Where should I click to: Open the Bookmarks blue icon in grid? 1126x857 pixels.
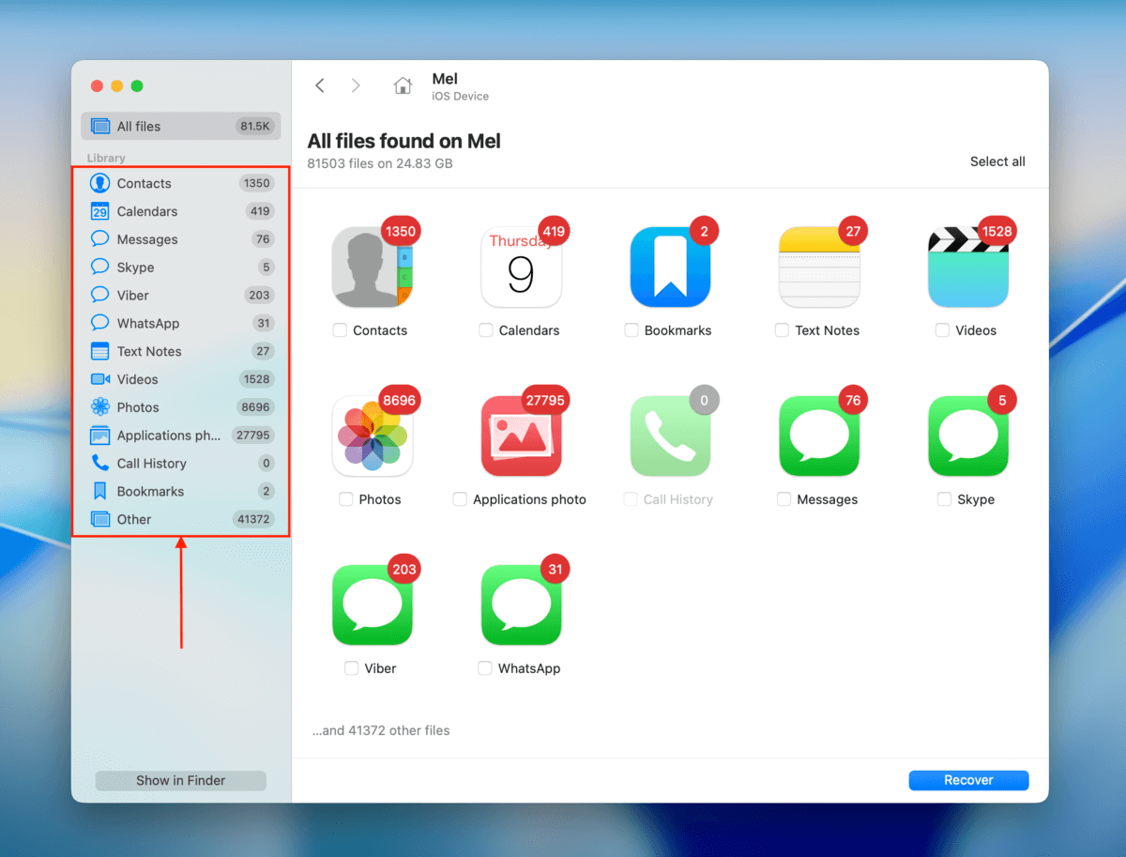(x=670, y=268)
